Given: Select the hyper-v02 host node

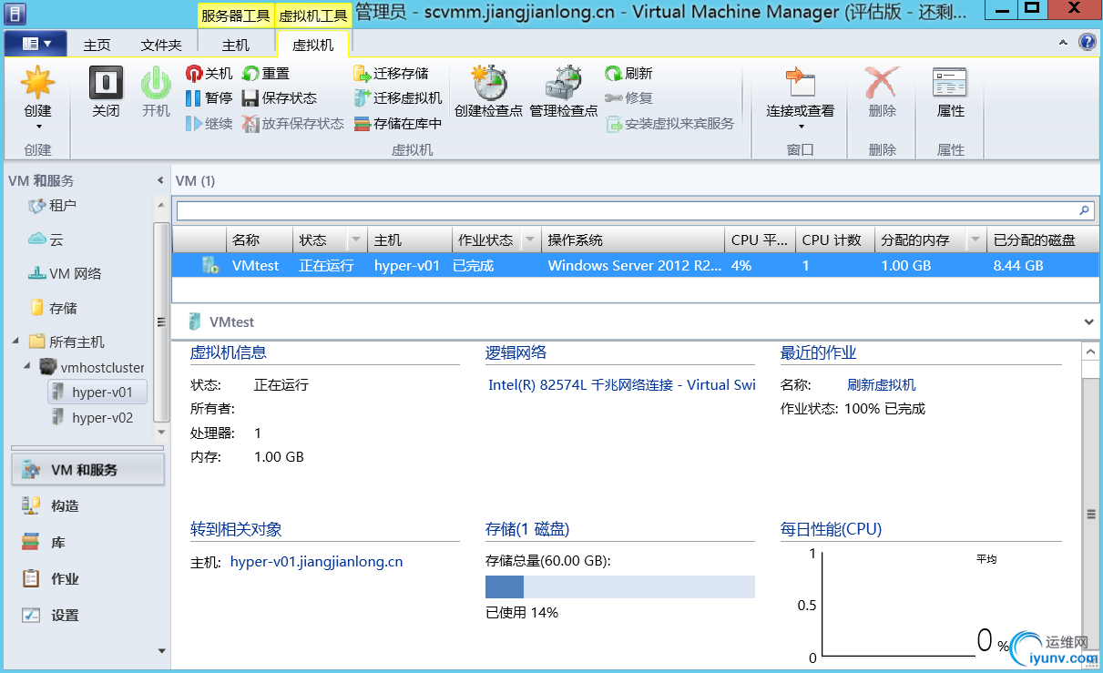Looking at the screenshot, I should point(93,417).
